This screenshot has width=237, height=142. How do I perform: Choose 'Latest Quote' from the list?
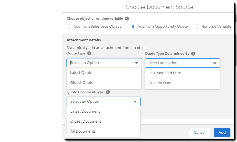click(81, 73)
